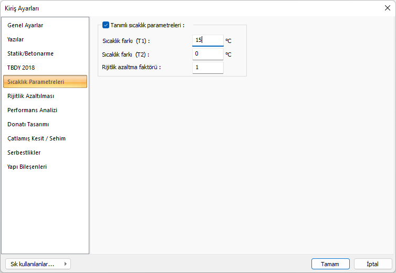Focus the Rijitlik azaltma faktörü field
Screen dimensions: 396x273
click(207, 67)
